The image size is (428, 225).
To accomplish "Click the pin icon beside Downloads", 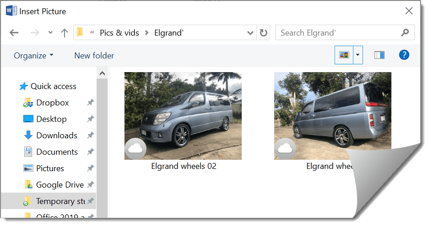I will (x=90, y=135).
